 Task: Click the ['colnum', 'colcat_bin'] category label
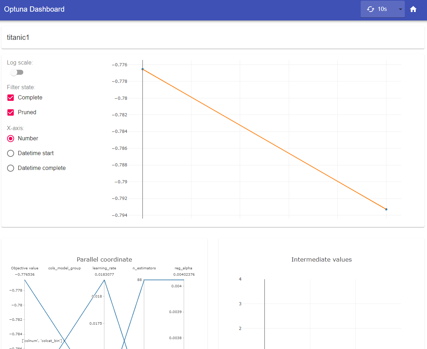pos(42,341)
